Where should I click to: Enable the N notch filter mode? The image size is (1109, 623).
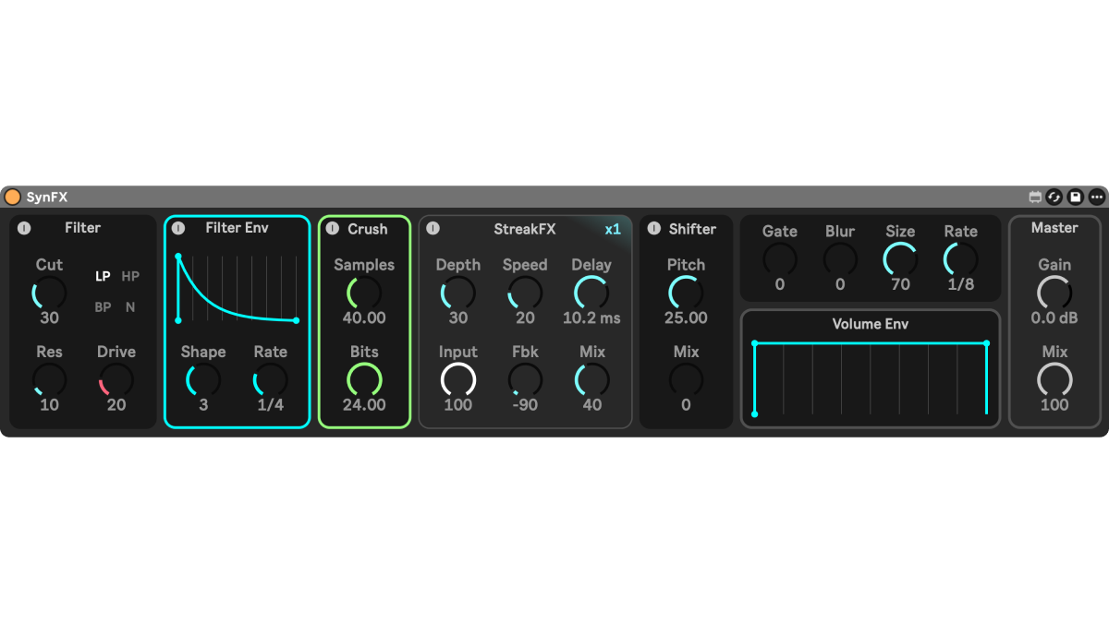[129, 307]
